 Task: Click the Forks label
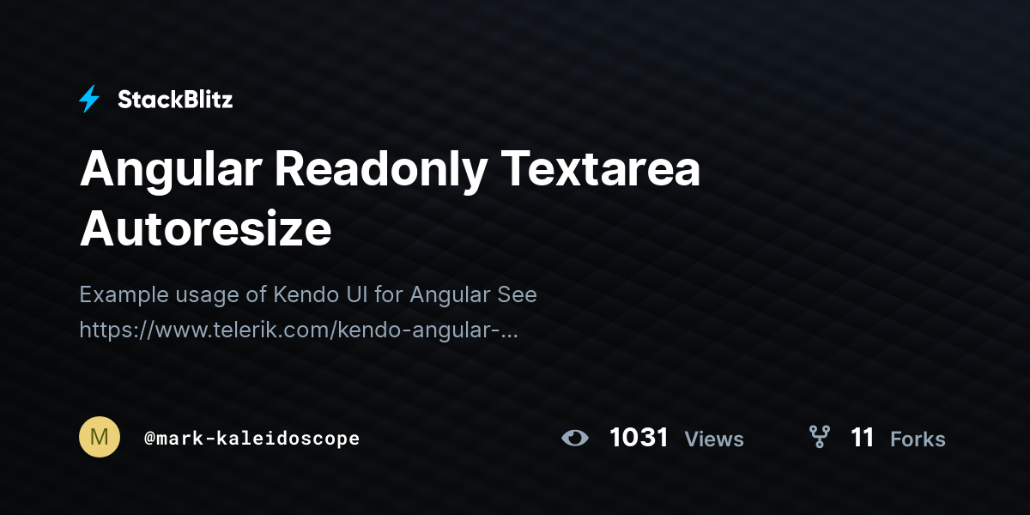click(918, 439)
